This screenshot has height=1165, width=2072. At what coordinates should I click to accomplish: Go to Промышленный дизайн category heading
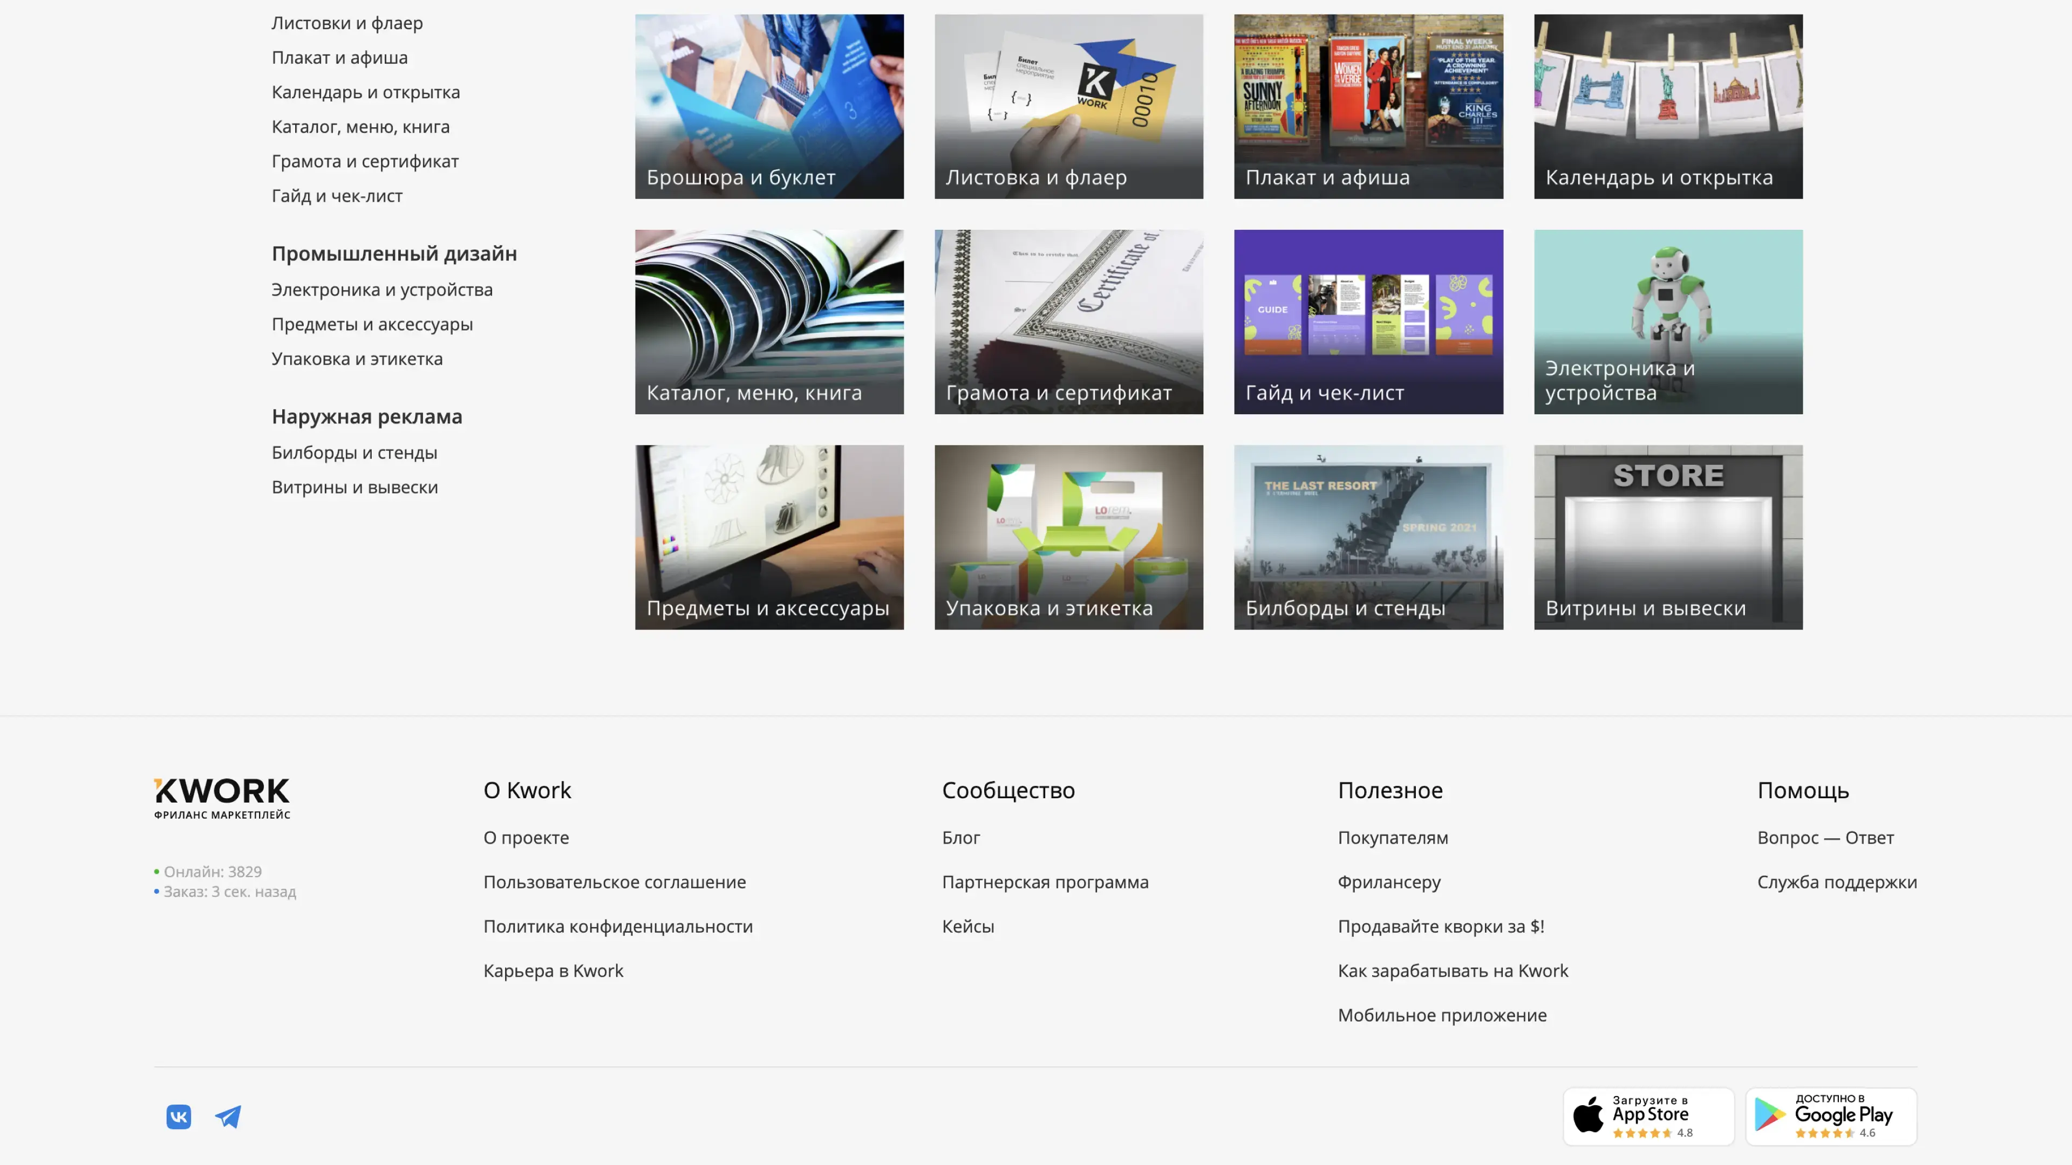[394, 253]
